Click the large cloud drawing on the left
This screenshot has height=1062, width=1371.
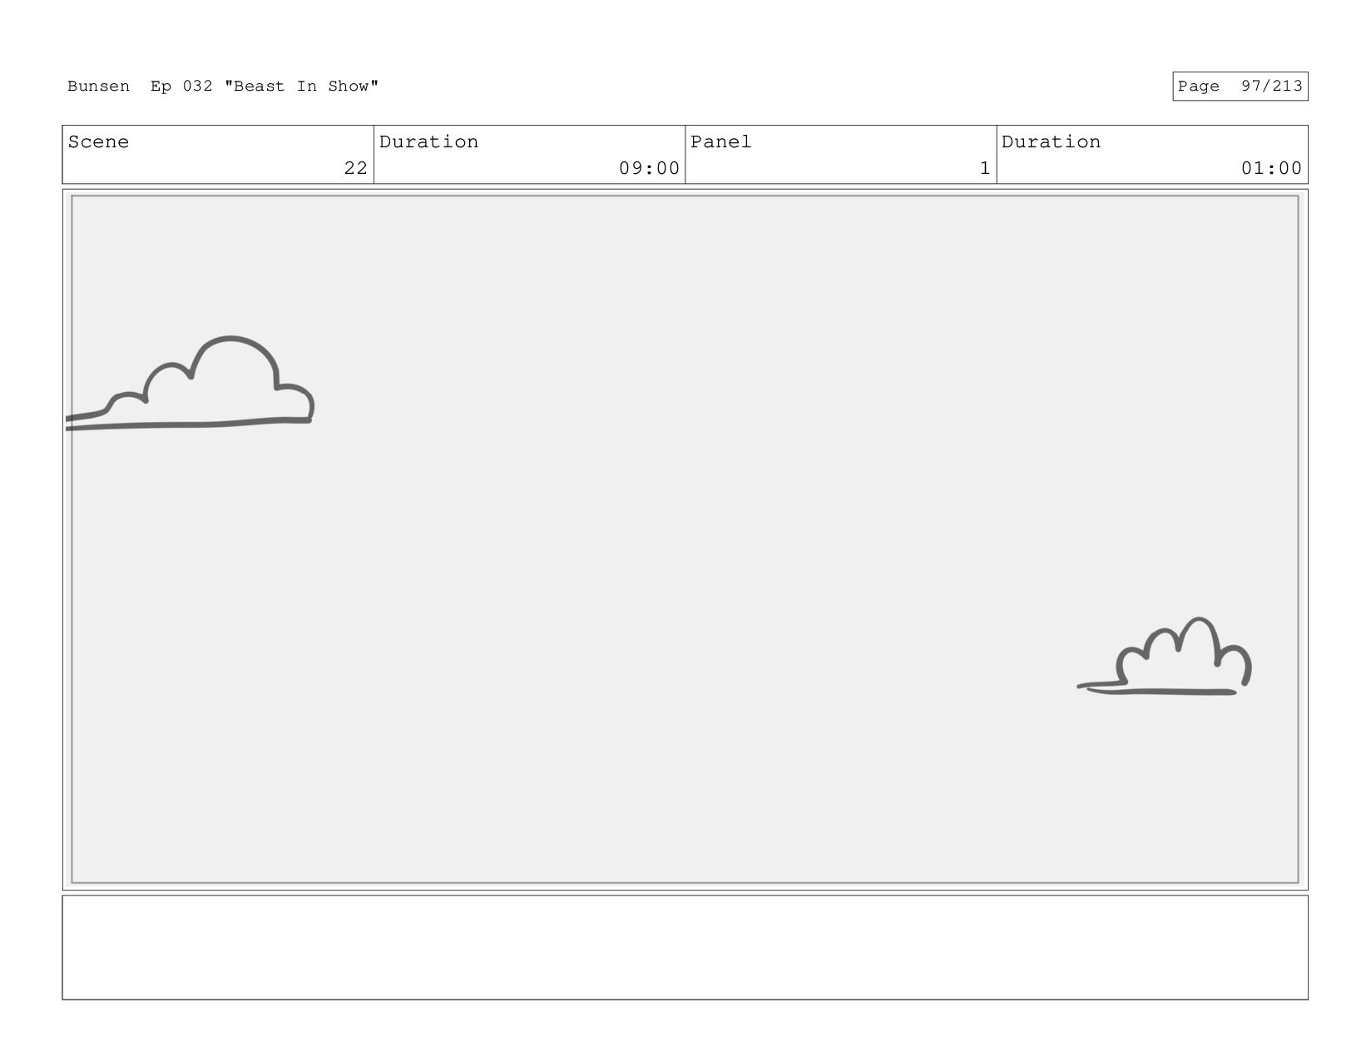click(190, 384)
